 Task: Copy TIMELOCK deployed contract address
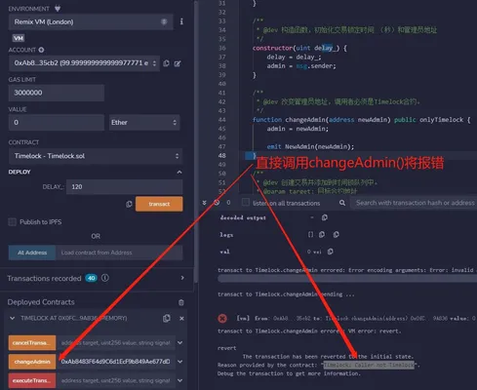coord(167,318)
